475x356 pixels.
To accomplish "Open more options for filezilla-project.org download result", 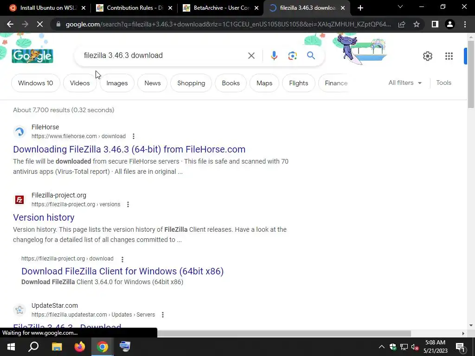I will (122, 259).
